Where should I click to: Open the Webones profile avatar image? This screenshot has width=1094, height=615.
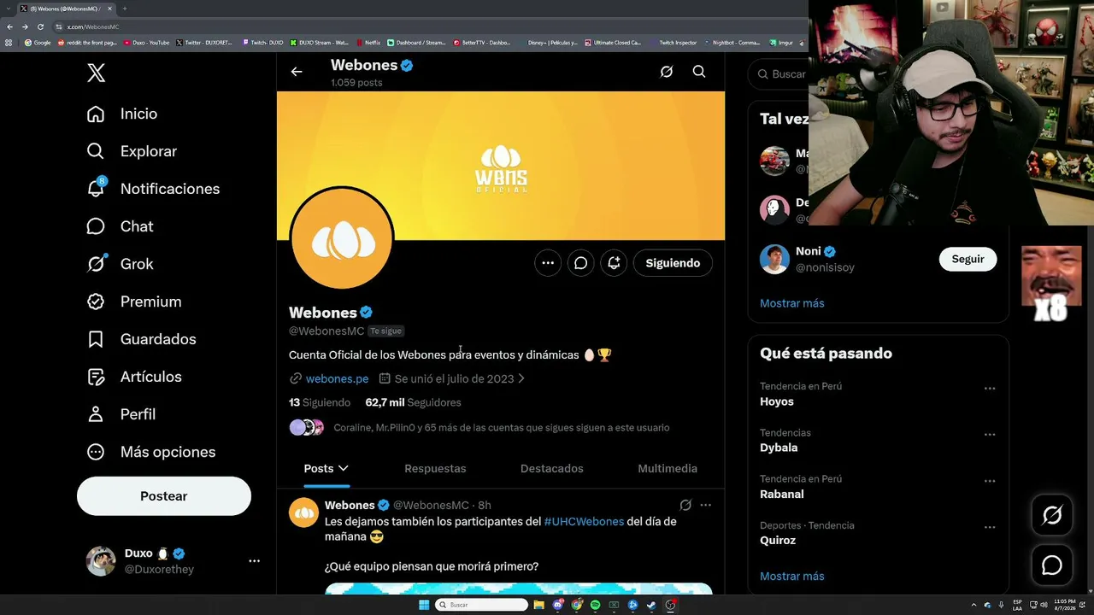click(x=342, y=239)
